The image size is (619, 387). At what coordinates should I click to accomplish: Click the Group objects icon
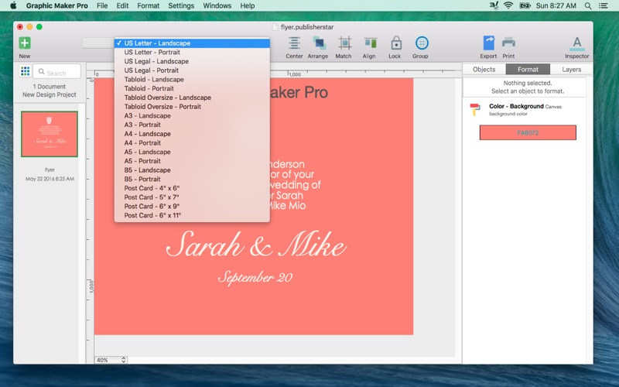click(422, 43)
